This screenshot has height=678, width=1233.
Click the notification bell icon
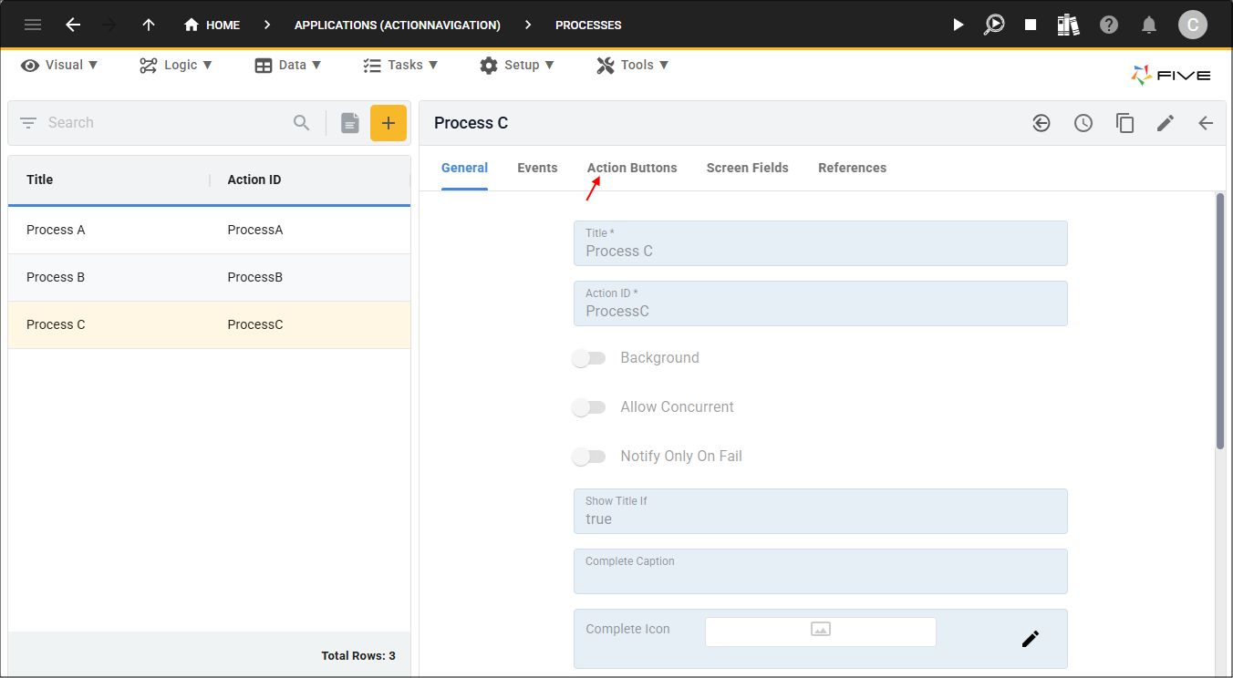point(1149,25)
